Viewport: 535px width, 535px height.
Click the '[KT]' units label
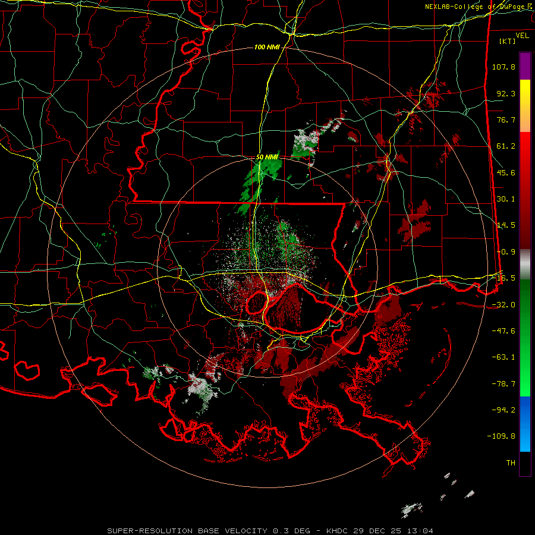click(508, 41)
